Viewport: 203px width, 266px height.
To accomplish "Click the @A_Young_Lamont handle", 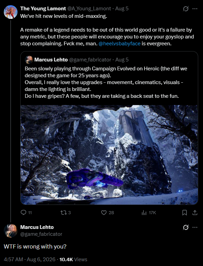I will pyautogui.click(x=89, y=9).
